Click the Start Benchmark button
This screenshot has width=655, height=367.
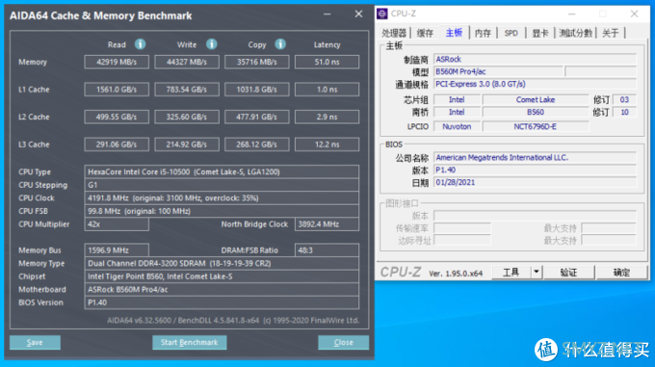[x=189, y=342]
